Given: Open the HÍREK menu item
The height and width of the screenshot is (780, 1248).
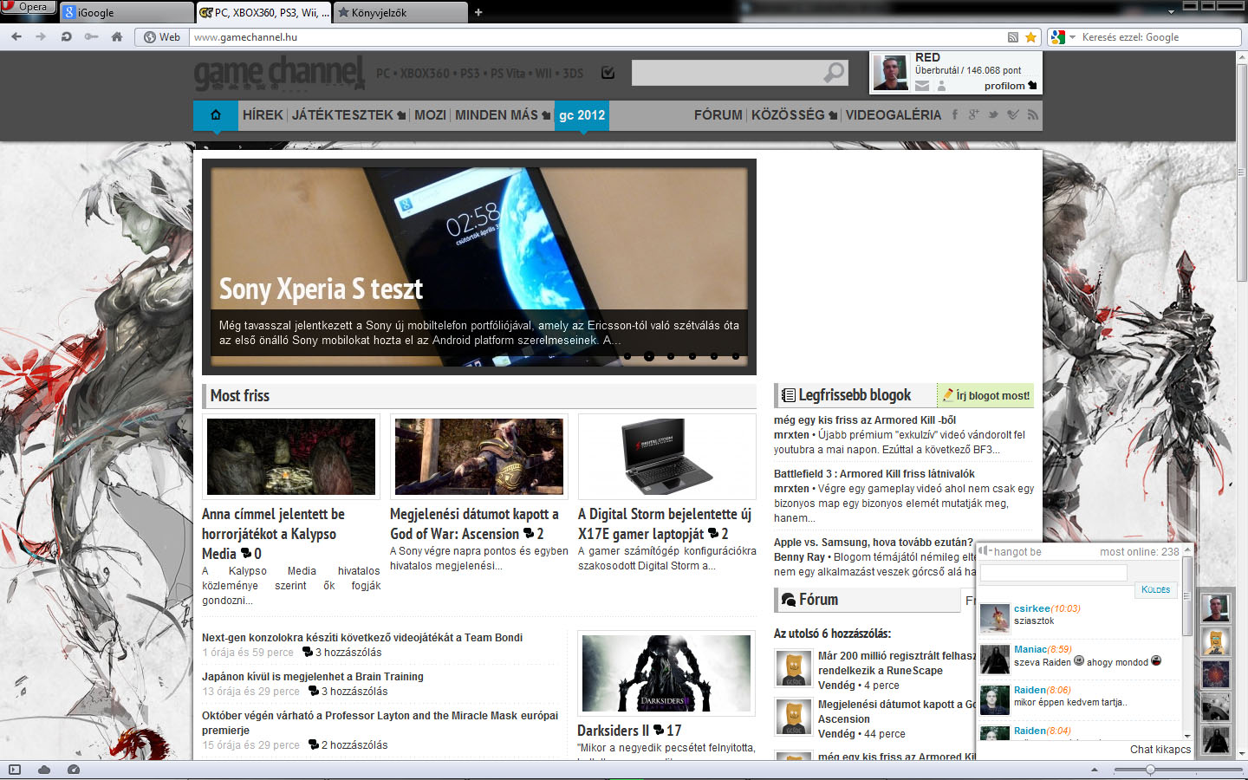Looking at the screenshot, I should [263, 114].
